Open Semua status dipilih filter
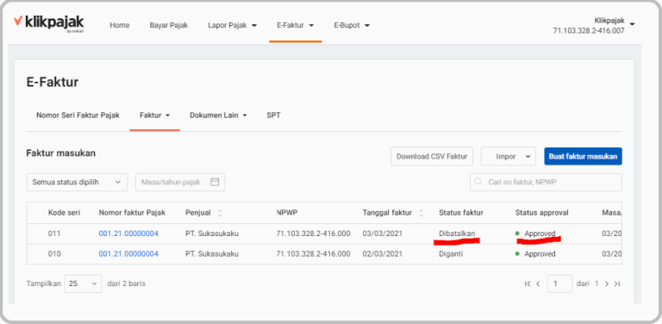Viewport: 662px width, 324px height. point(77,183)
